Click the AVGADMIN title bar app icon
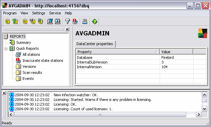Viewport: 211px width, 127px height. tap(5, 6)
